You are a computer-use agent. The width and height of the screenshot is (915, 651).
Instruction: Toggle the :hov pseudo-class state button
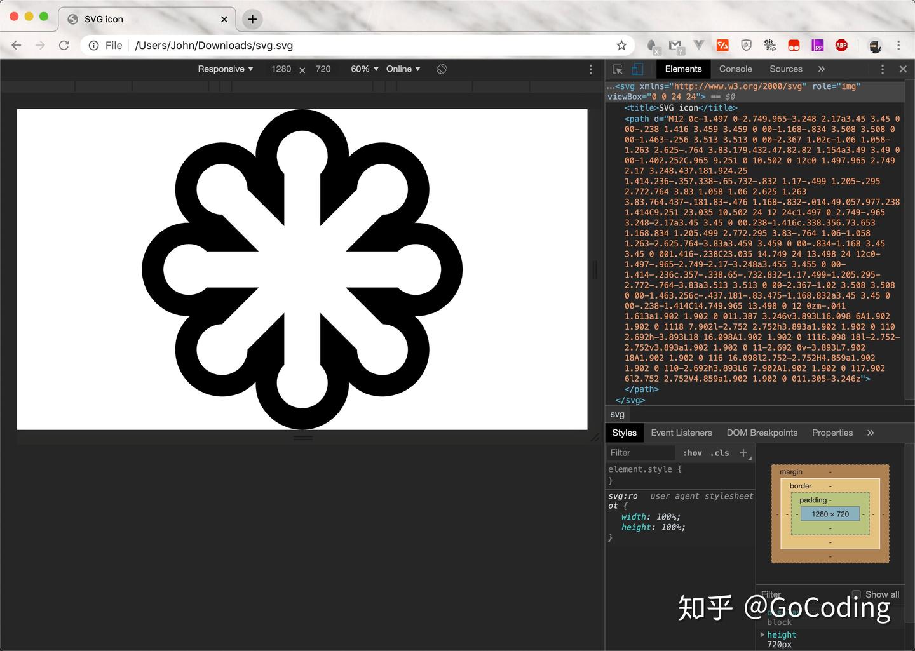[x=693, y=453]
